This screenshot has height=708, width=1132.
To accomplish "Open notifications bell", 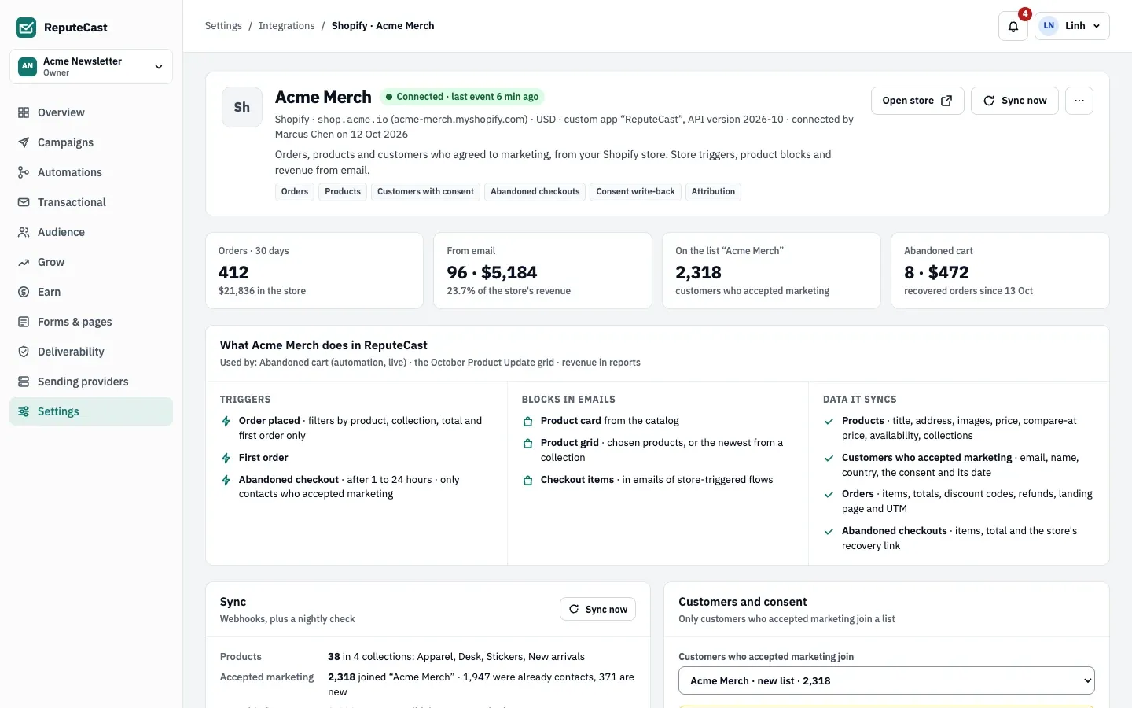I will click(x=1013, y=26).
